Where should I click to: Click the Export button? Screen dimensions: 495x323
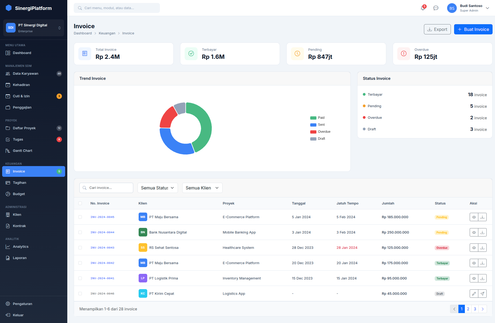click(437, 29)
